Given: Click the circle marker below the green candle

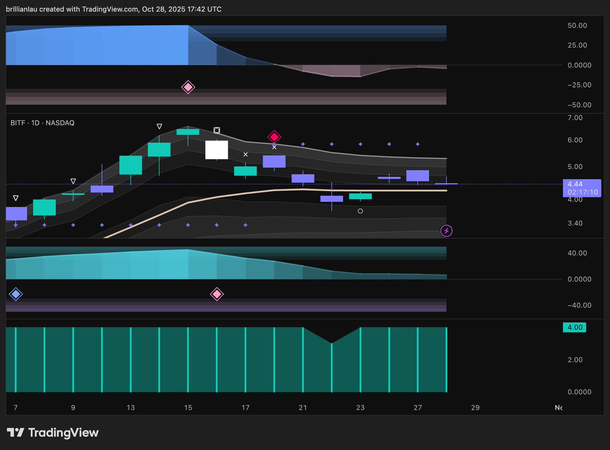Looking at the screenshot, I should click(360, 211).
